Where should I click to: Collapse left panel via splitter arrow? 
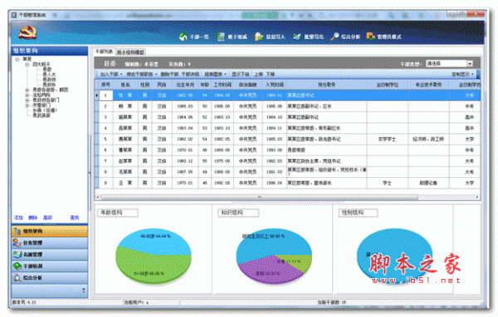(90, 173)
